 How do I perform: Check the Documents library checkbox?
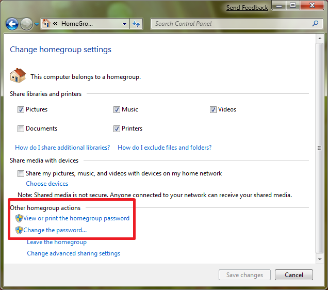21,128
